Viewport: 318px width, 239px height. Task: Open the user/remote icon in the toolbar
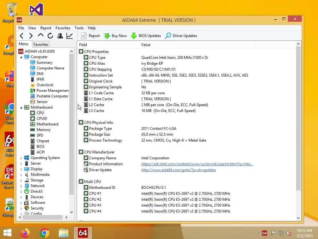click(60, 36)
